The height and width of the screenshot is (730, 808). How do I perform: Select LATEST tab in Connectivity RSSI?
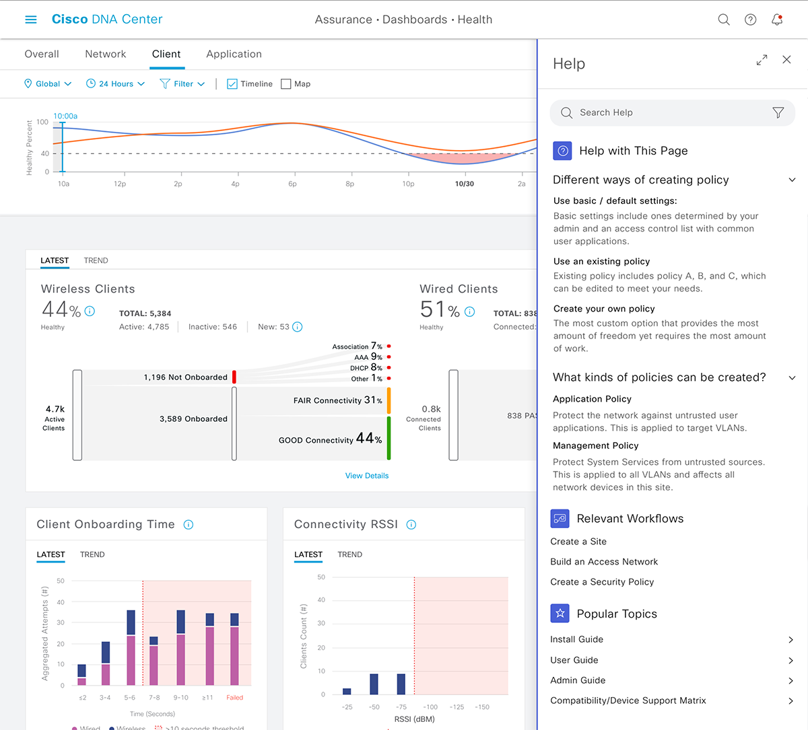pos(308,554)
